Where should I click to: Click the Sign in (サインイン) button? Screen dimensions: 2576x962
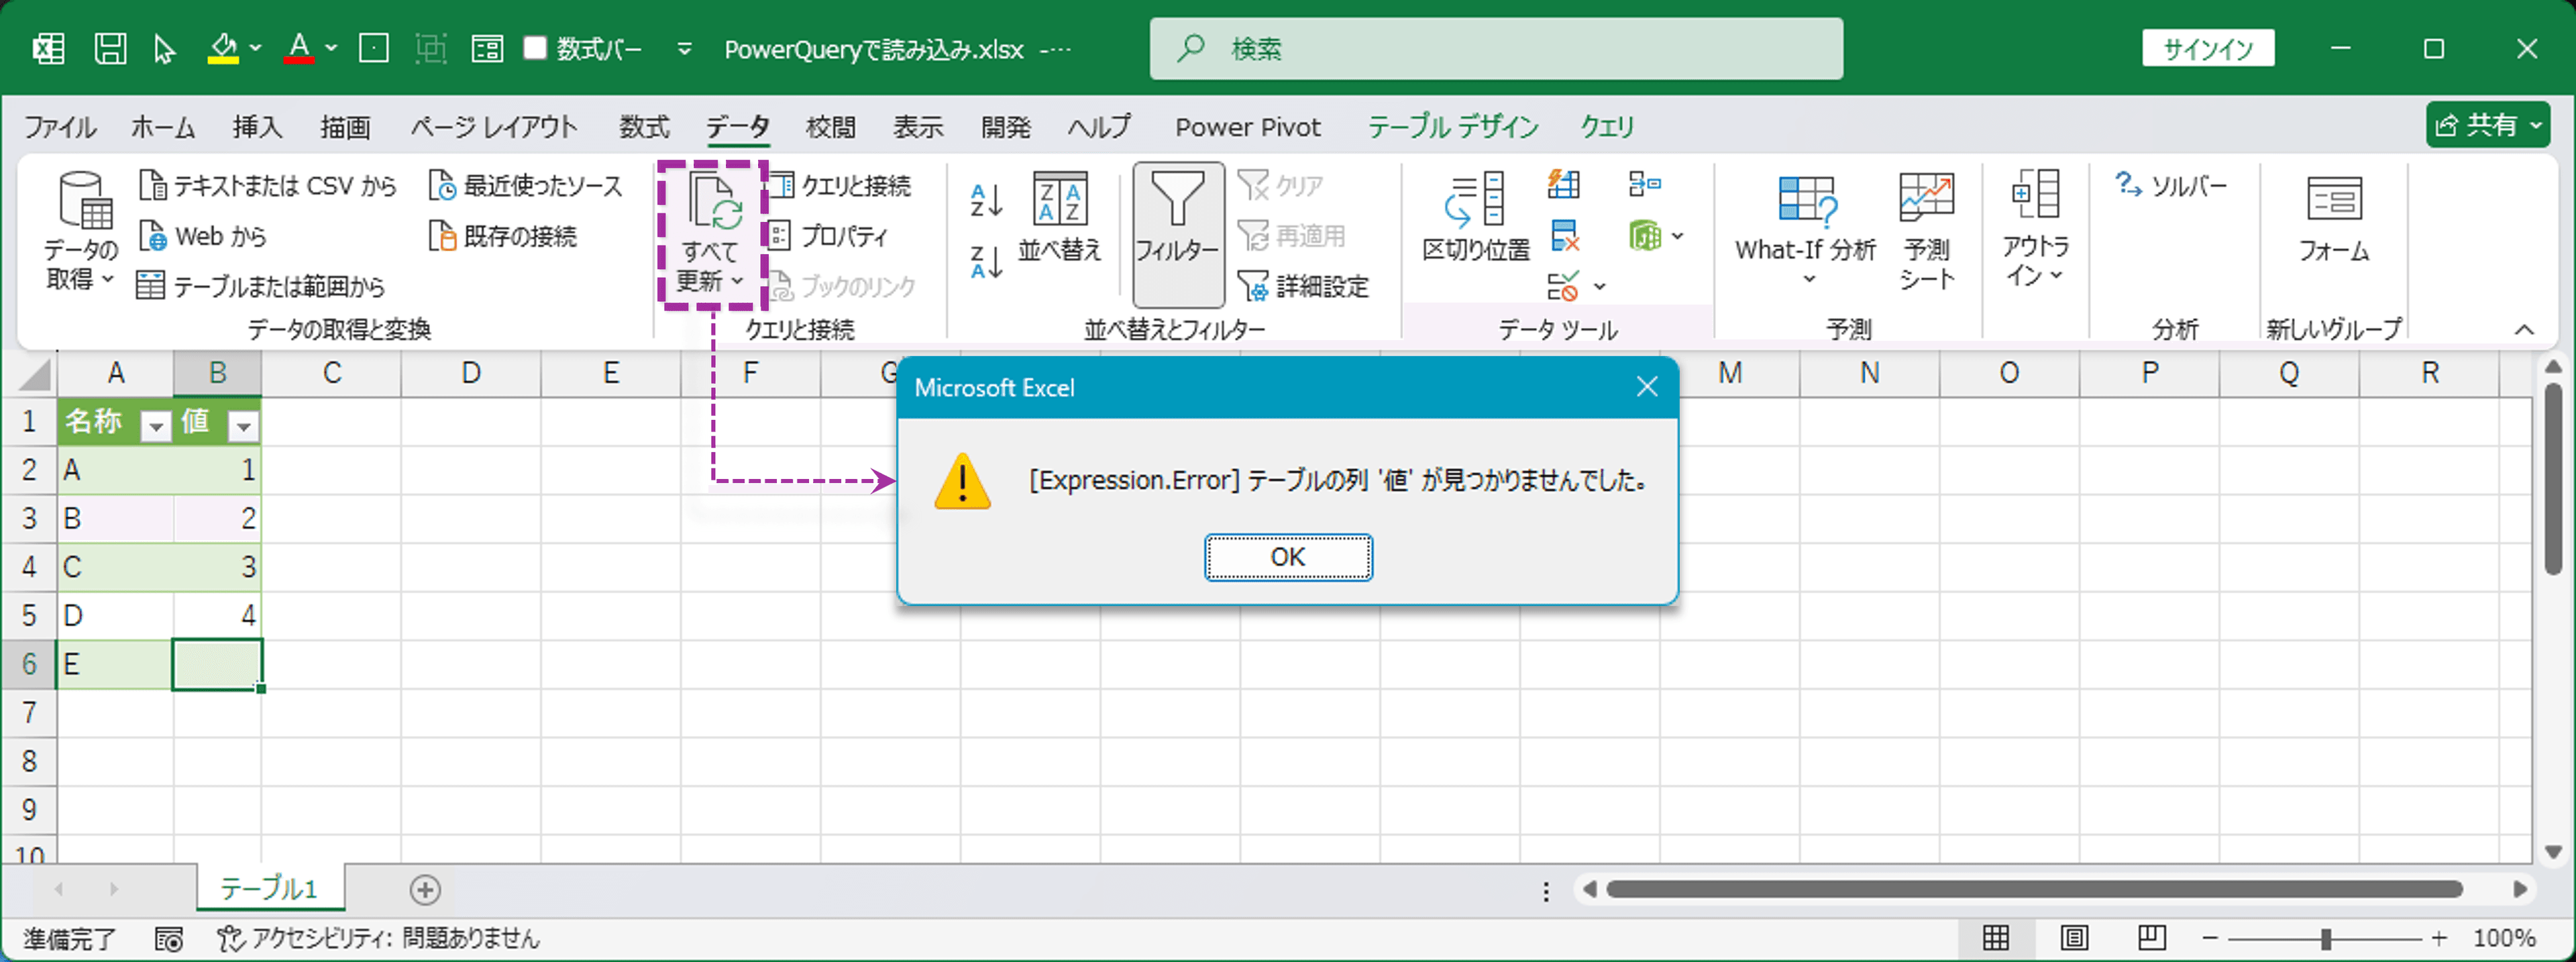2207,48
